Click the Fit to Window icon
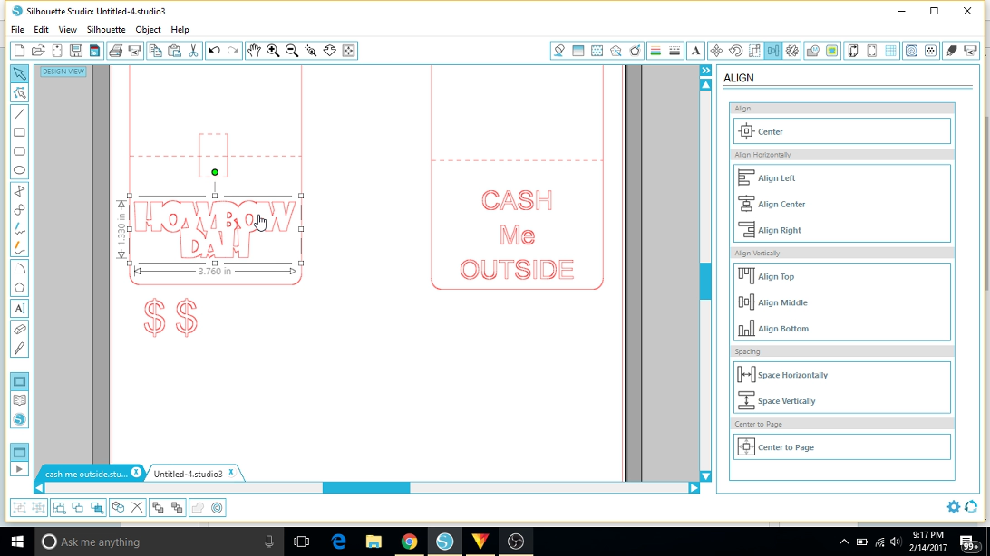 (x=348, y=51)
